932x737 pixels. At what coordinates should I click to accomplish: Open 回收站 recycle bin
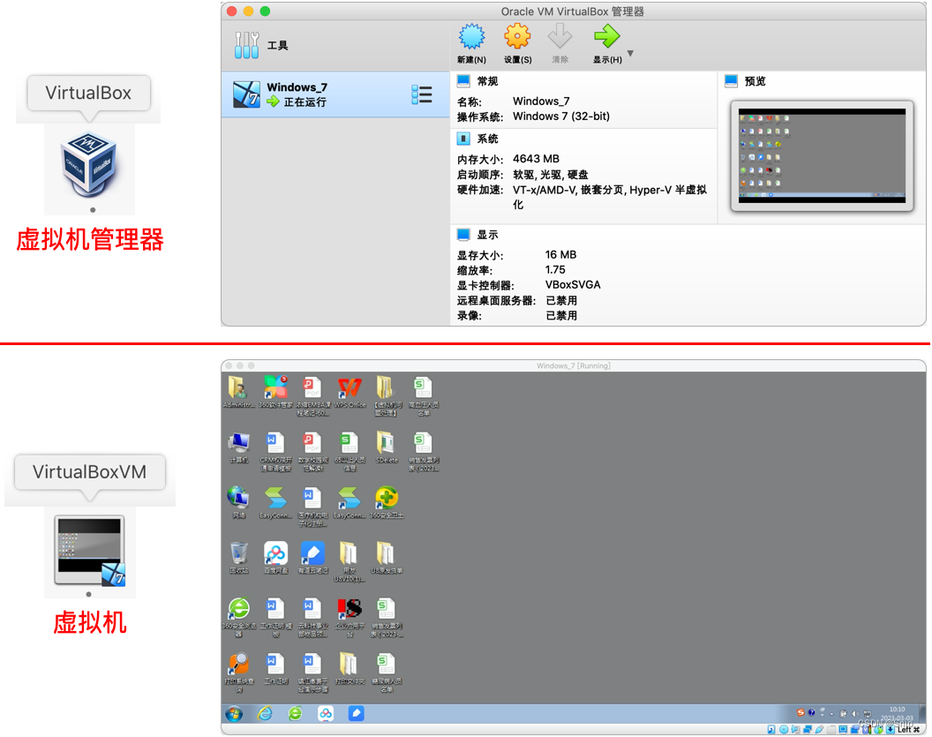click(x=238, y=558)
